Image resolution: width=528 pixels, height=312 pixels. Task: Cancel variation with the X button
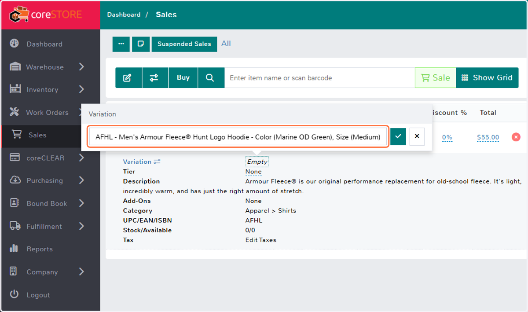tap(417, 136)
